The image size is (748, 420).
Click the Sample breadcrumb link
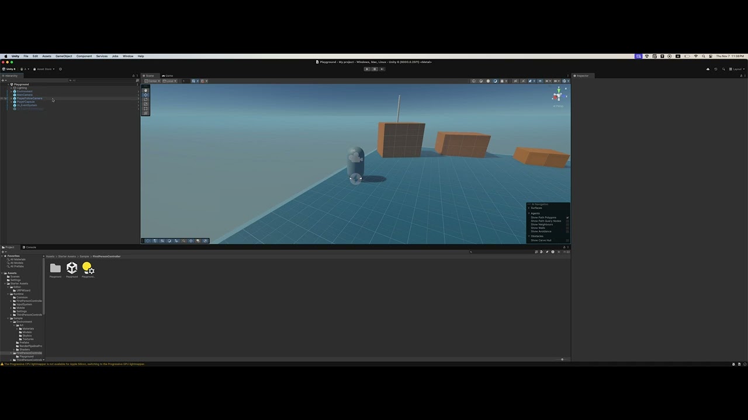pyautogui.click(x=84, y=256)
